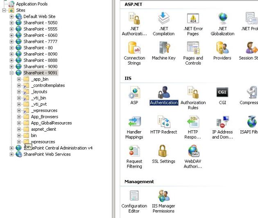Open Authorization Rules under IIS
Screen dimensions: 258x218
(x=193, y=98)
